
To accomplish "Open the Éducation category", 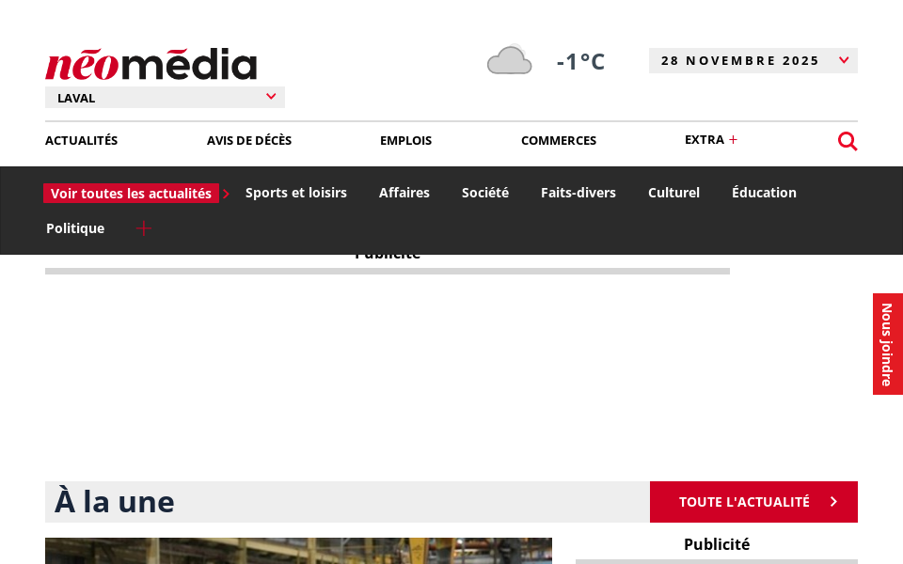I will pos(764,193).
